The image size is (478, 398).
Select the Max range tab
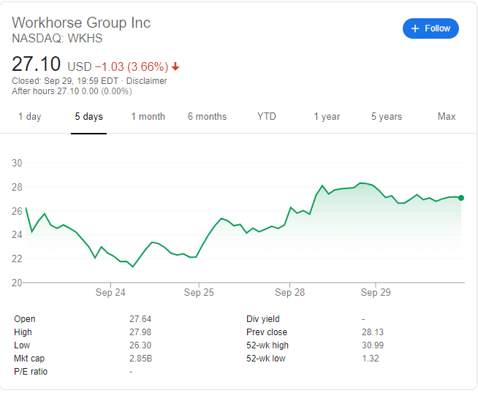446,117
